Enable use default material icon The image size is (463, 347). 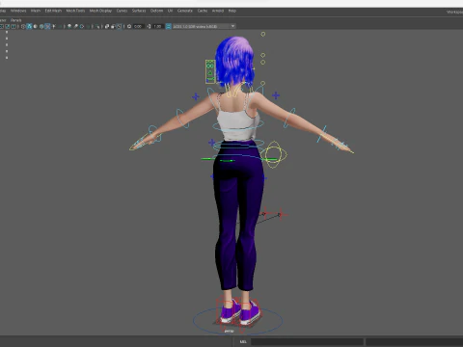(x=36, y=26)
